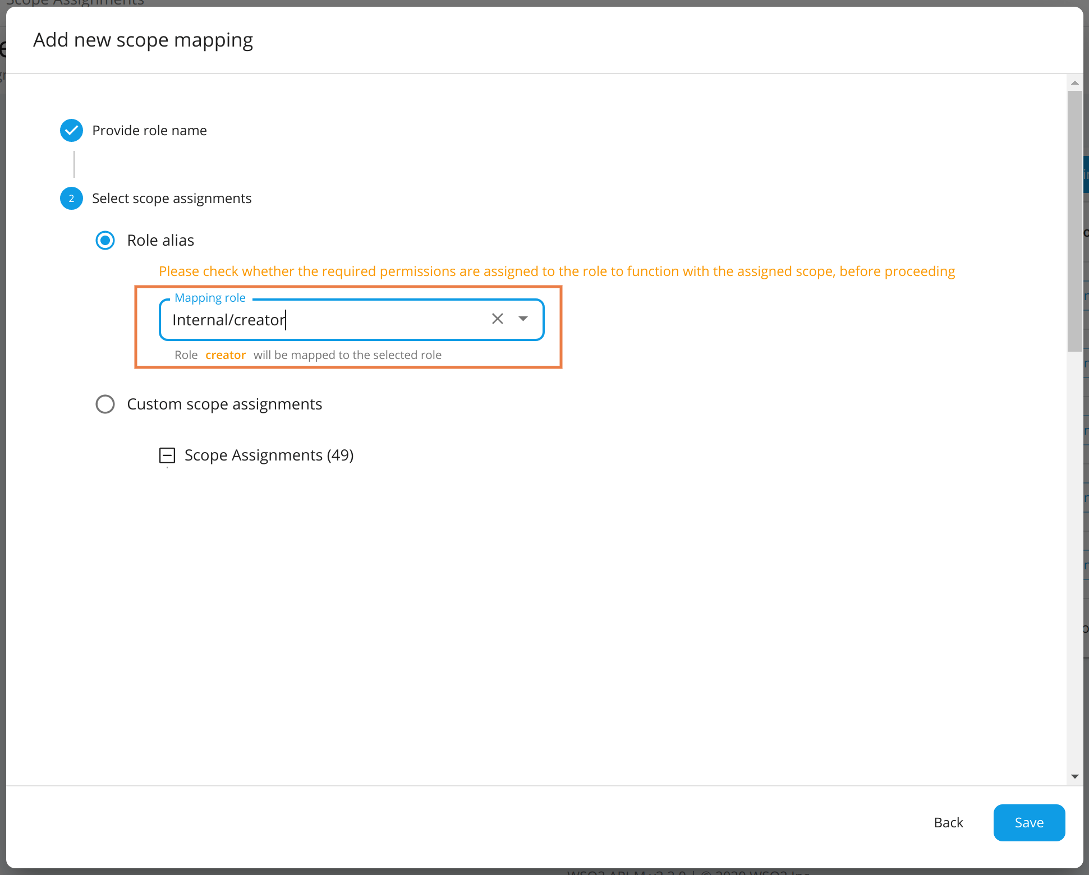Image resolution: width=1089 pixels, height=875 pixels.
Task: Click the Back button
Action: point(948,822)
